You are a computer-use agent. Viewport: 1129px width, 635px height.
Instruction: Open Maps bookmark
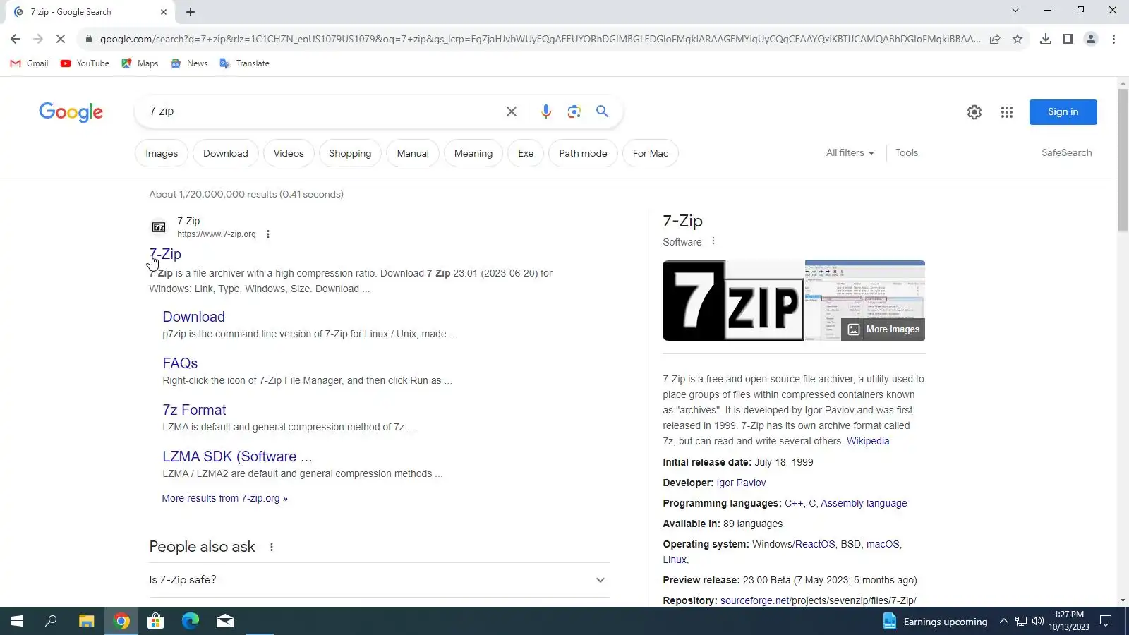(x=140, y=64)
